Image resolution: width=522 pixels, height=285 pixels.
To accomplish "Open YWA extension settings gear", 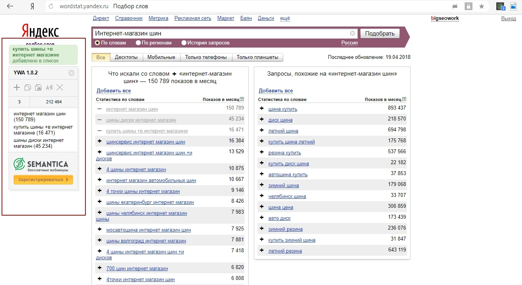I will click(71, 73).
